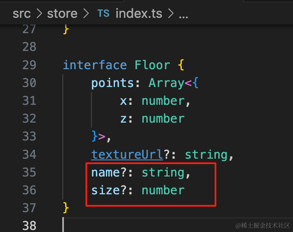Click 'number' on the x property line
The height and width of the screenshot is (232, 293).
(163, 101)
